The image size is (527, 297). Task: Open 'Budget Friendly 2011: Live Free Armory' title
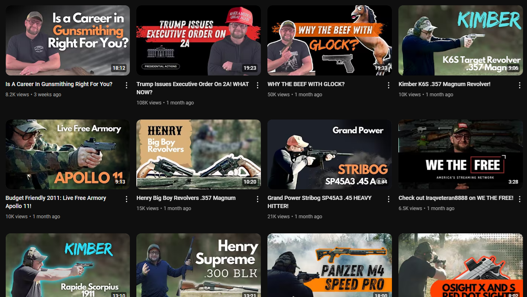56,202
